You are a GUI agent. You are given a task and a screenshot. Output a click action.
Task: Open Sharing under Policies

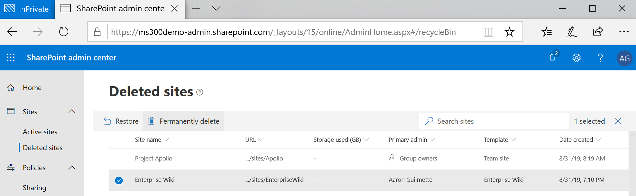coord(34,188)
